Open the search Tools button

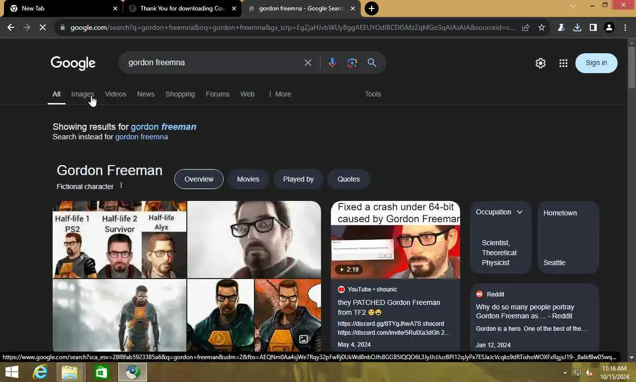373,94
